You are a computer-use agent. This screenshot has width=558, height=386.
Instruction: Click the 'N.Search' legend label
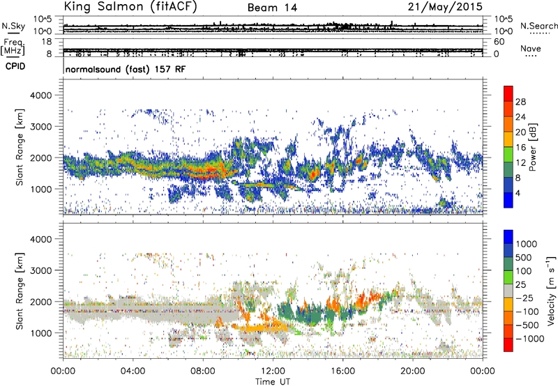[x=538, y=26]
